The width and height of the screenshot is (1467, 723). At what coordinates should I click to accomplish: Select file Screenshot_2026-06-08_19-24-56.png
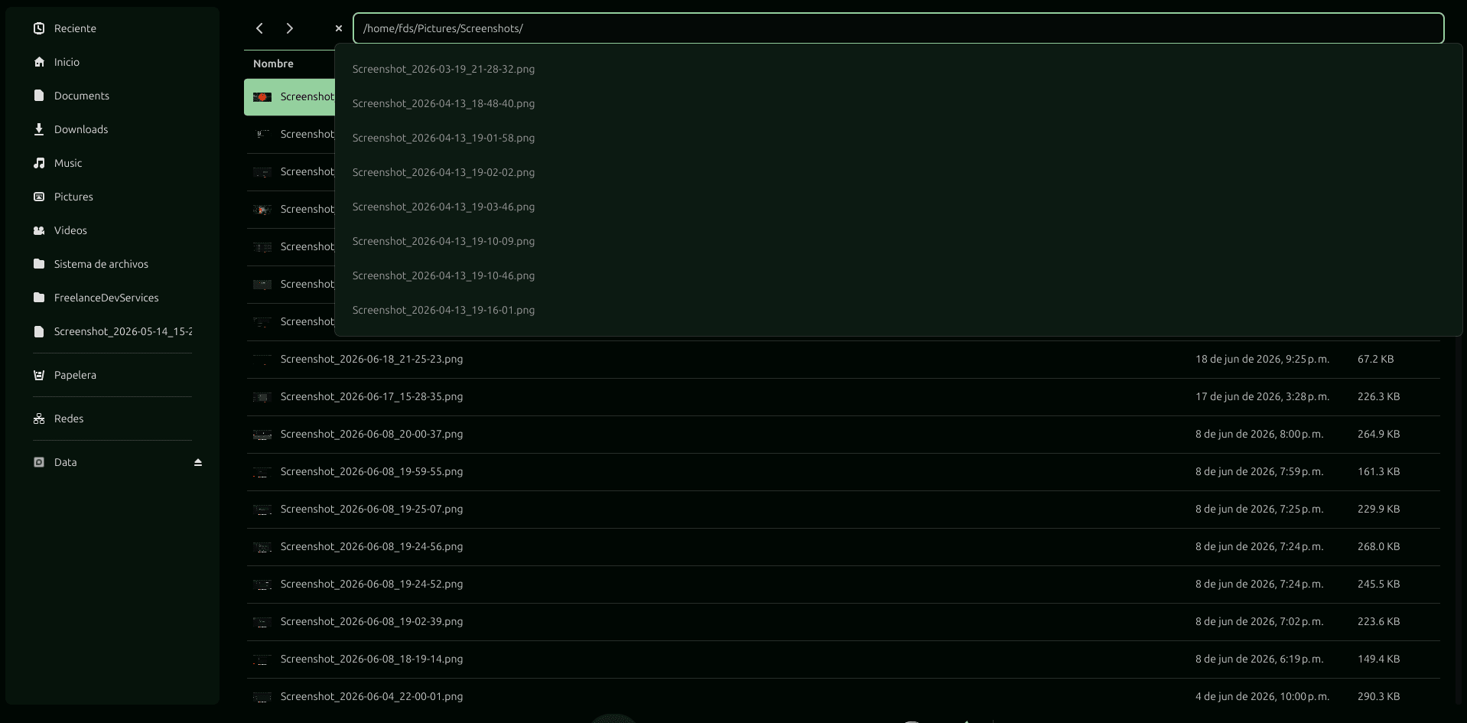(x=843, y=546)
